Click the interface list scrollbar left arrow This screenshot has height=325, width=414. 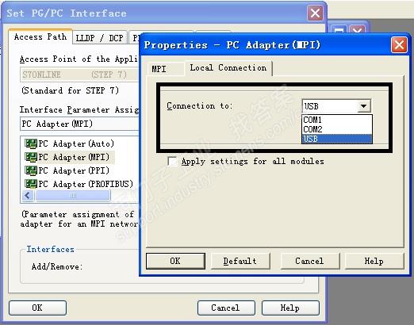coord(28,196)
